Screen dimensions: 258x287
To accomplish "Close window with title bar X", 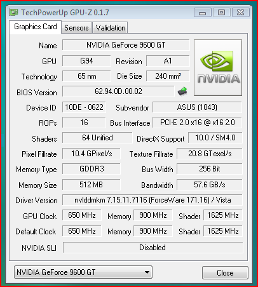I will click(x=241, y=13).
